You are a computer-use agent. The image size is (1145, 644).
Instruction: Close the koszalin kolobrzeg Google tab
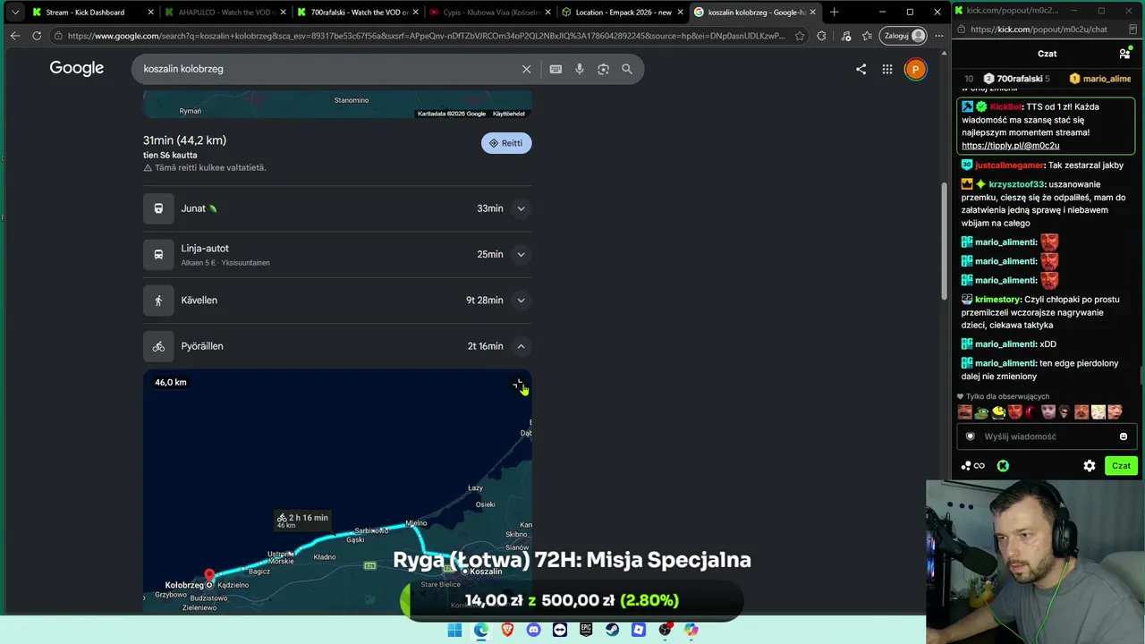tap(812, 13)
